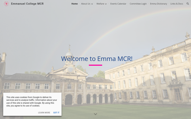Open the Emma Dictionary page
The image size is (191, 119).
(x=159, y=4)
